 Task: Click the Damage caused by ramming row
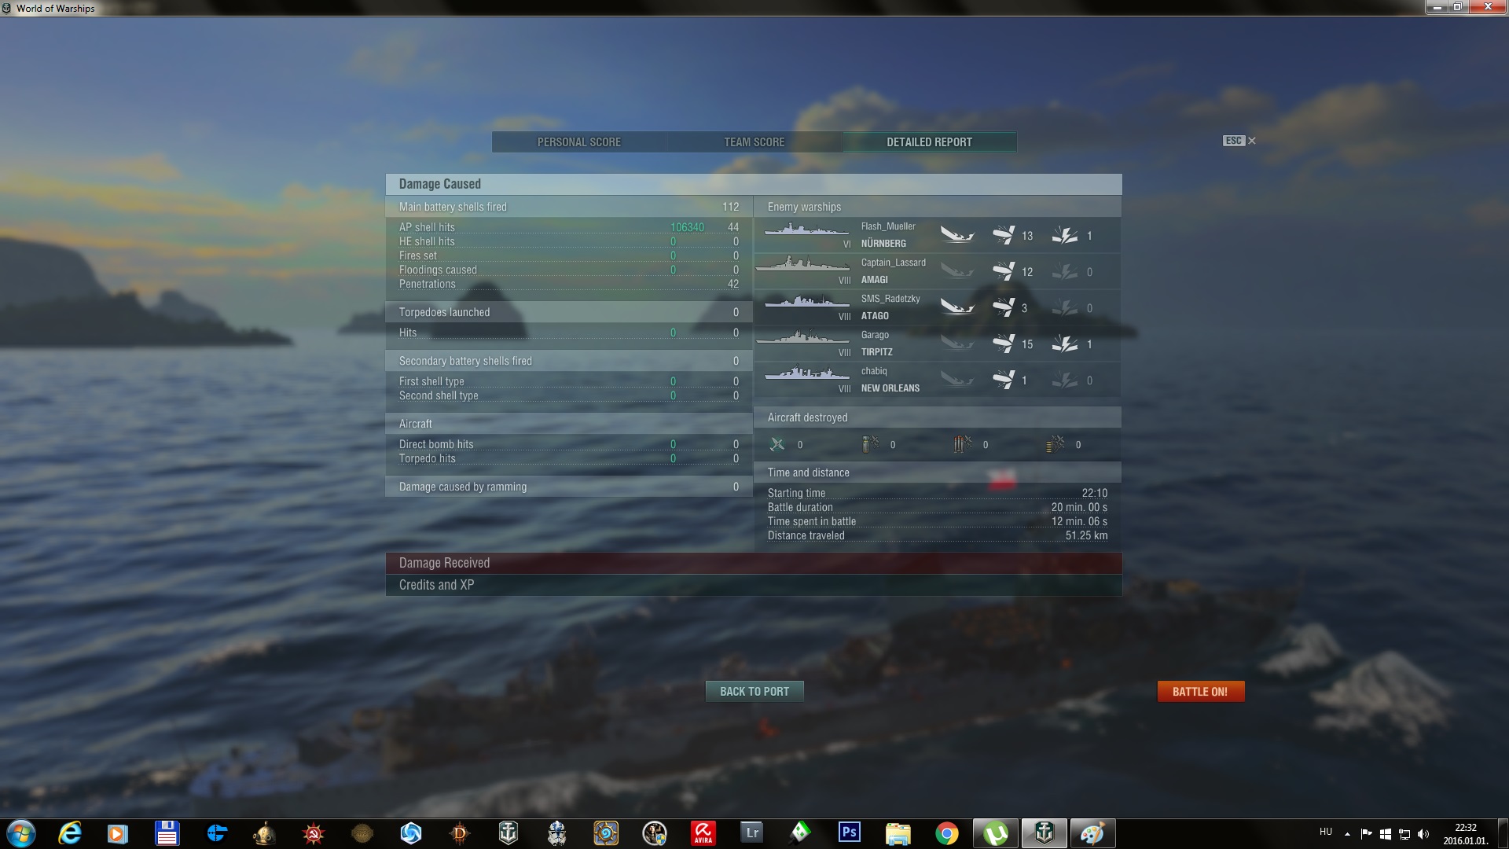click(x=569, y=487)
